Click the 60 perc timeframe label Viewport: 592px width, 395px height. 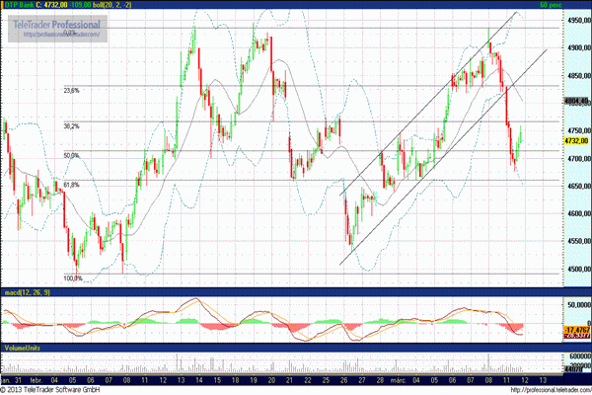pyautogui.click(x=574, y=5)
